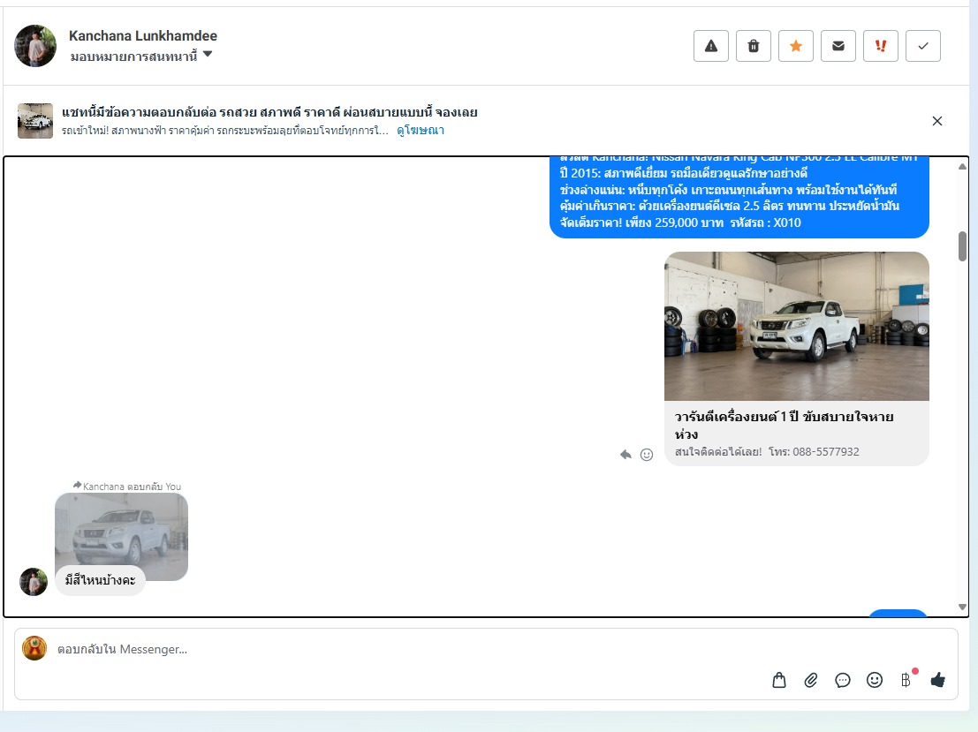
Task: Open emoji picker in composer
Action: 875,680
